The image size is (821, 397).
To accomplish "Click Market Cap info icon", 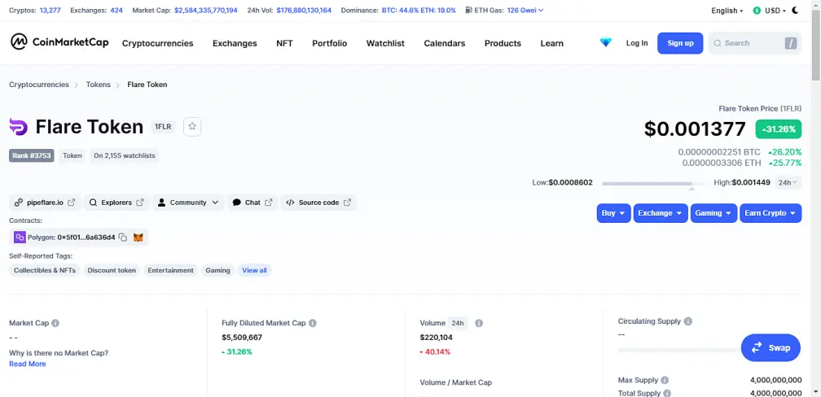I will tap(55, 323).
